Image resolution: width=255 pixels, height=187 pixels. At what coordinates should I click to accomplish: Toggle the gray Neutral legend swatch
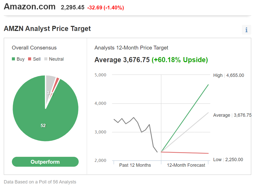46,59
